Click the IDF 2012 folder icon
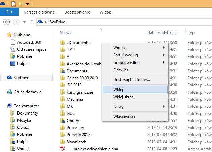 coord(62,85)
